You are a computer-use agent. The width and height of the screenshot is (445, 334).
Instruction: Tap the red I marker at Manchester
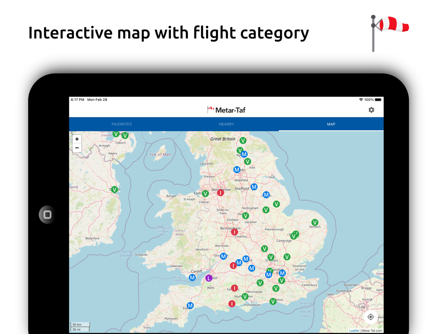[220, 192]
